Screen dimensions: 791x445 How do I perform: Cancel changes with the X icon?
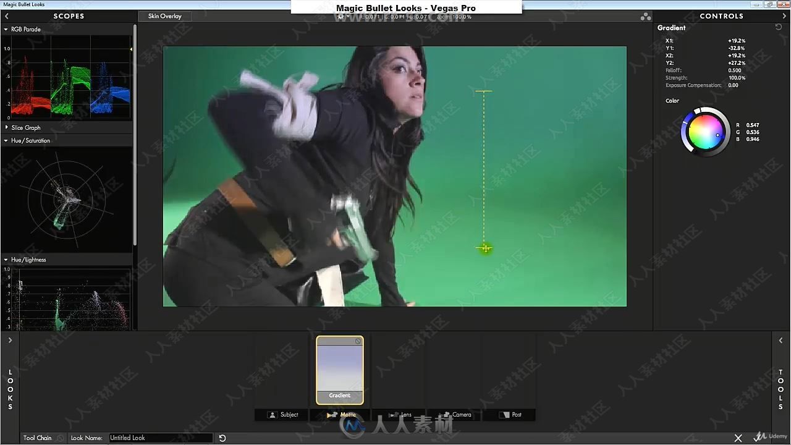coord(738,438)
